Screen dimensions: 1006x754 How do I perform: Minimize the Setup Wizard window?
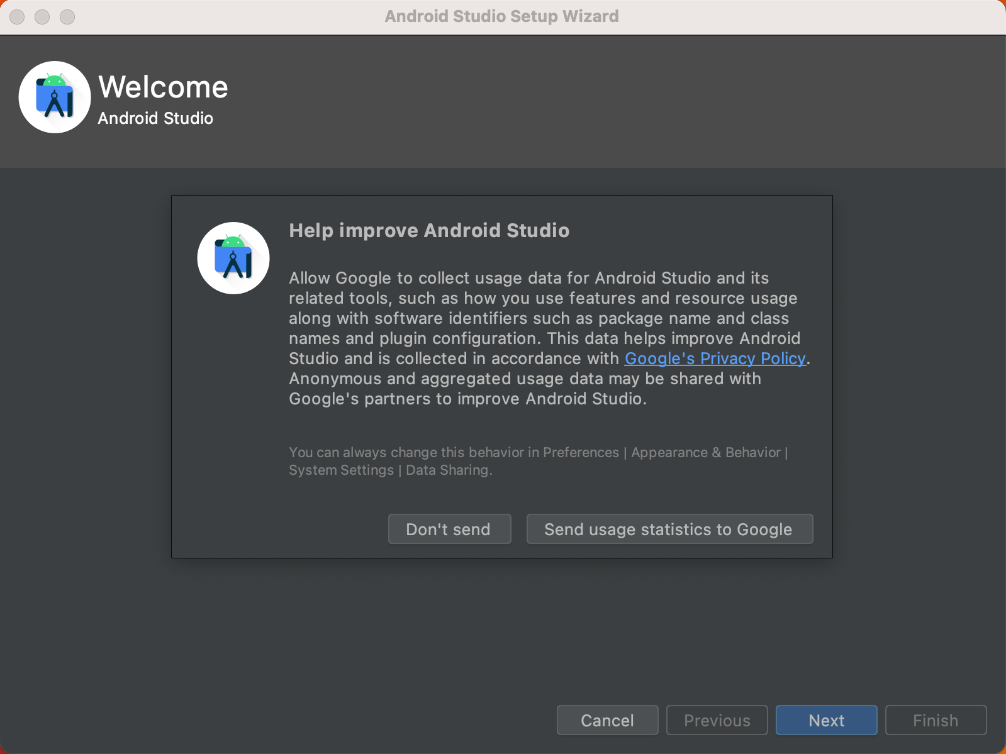[42, 17]
